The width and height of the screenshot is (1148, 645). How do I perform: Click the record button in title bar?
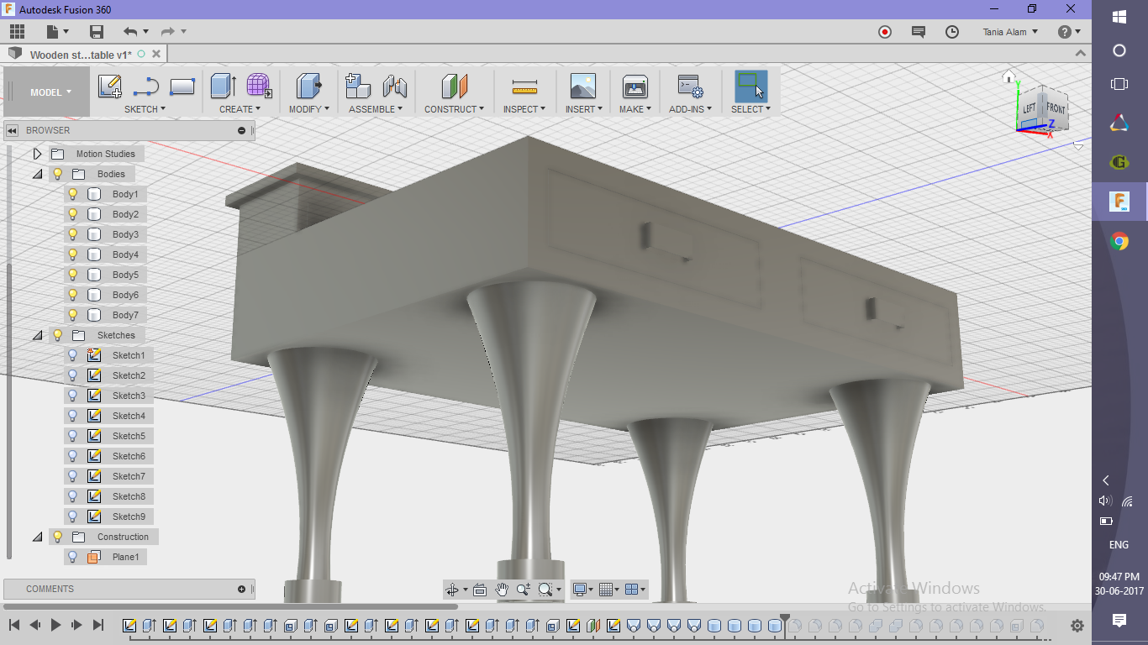pos(884,32)
